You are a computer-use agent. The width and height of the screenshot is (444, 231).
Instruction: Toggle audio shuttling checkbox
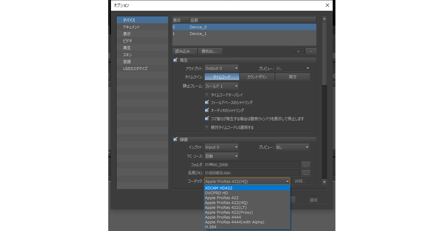tap(207, 110)
